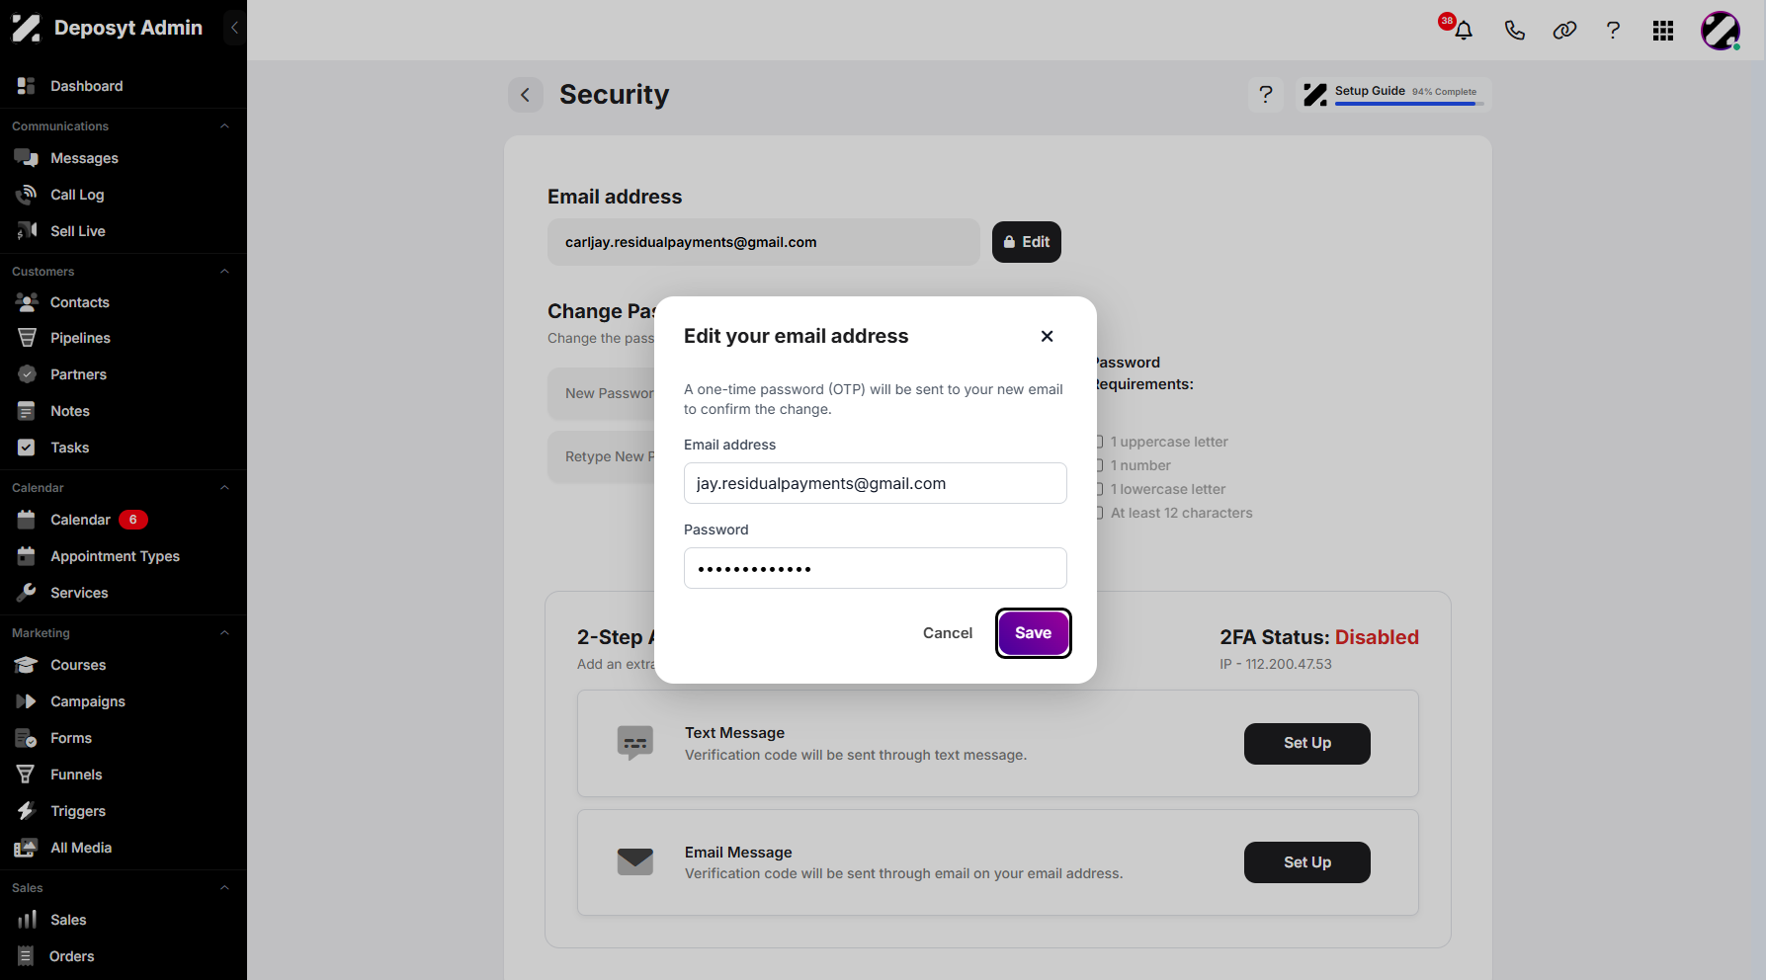Cancel the email edit dialog
This screenshot has height=980, width=1766.
948,633
